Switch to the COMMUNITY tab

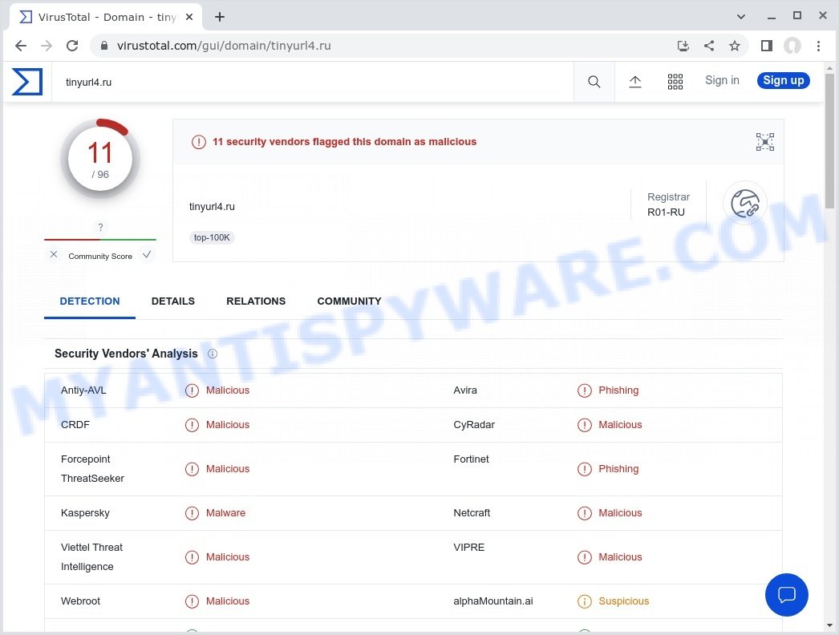[x=350, y=301]
